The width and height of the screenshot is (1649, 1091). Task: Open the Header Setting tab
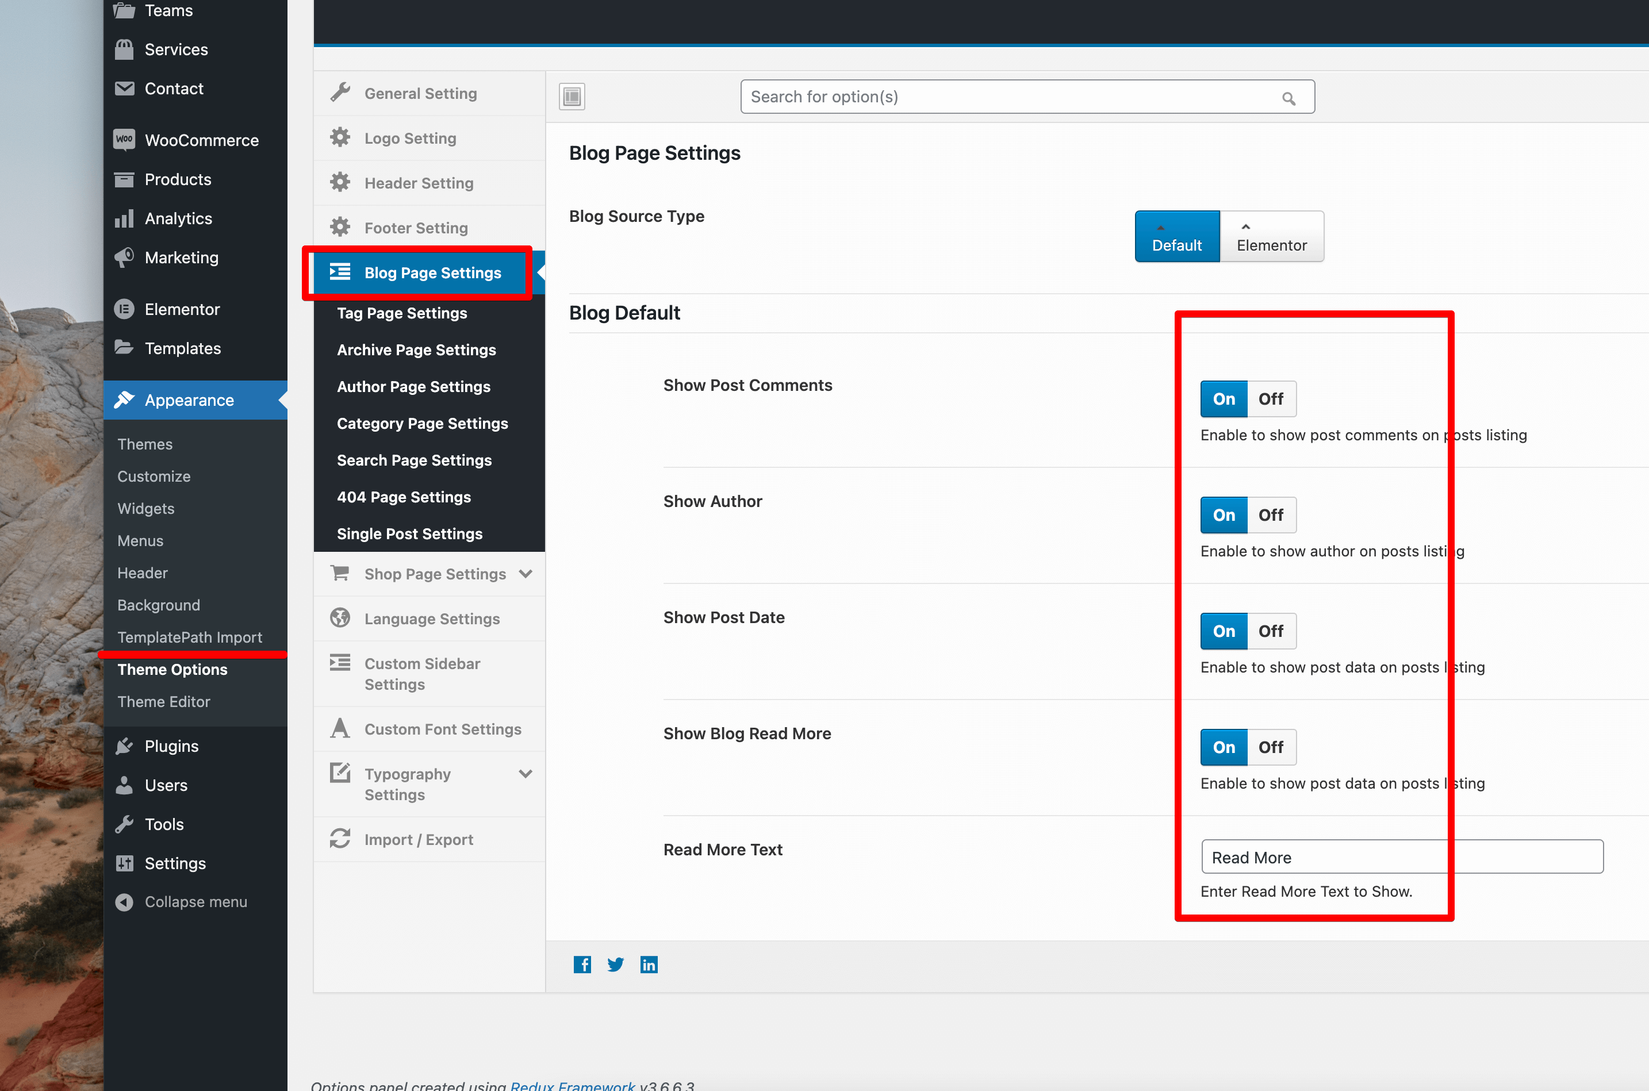tap(418, 183)
